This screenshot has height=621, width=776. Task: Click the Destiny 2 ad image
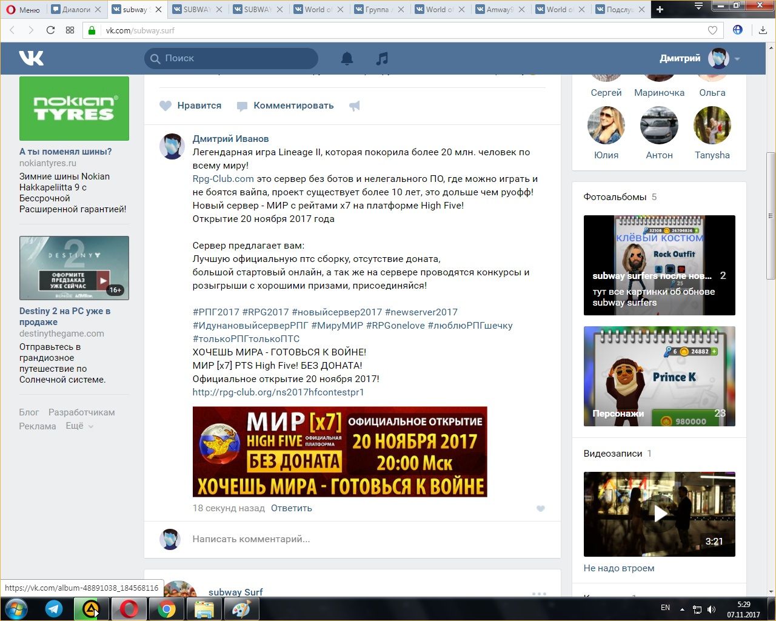click(x=74, y=268)
